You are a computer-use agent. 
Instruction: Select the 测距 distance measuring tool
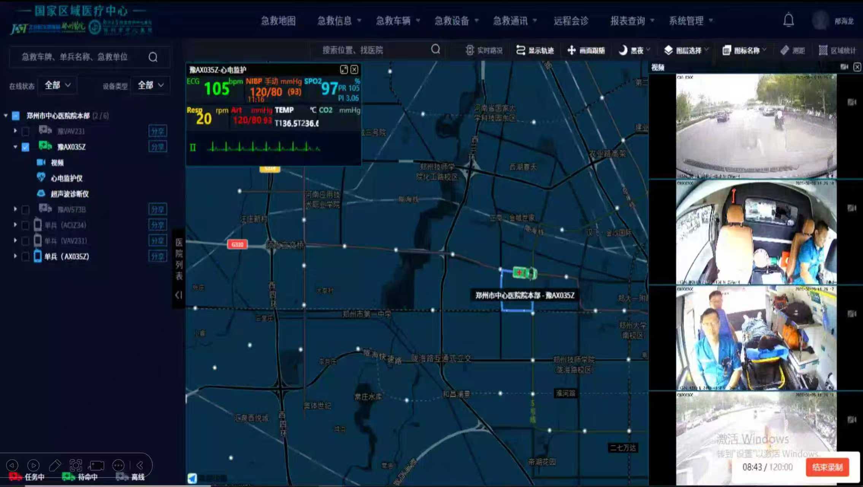click(x=793, y=50)
